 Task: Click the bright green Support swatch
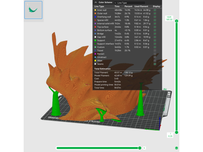point(95,41)
